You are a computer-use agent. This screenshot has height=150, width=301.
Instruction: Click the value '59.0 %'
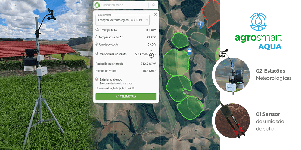tap(152, 44)
